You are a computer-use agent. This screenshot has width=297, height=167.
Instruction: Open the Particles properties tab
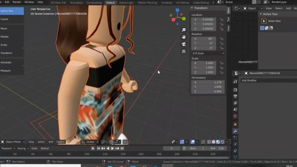tap(235, 138)
